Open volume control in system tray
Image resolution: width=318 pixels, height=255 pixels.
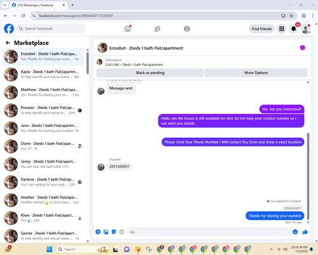(x=286, y=249)
